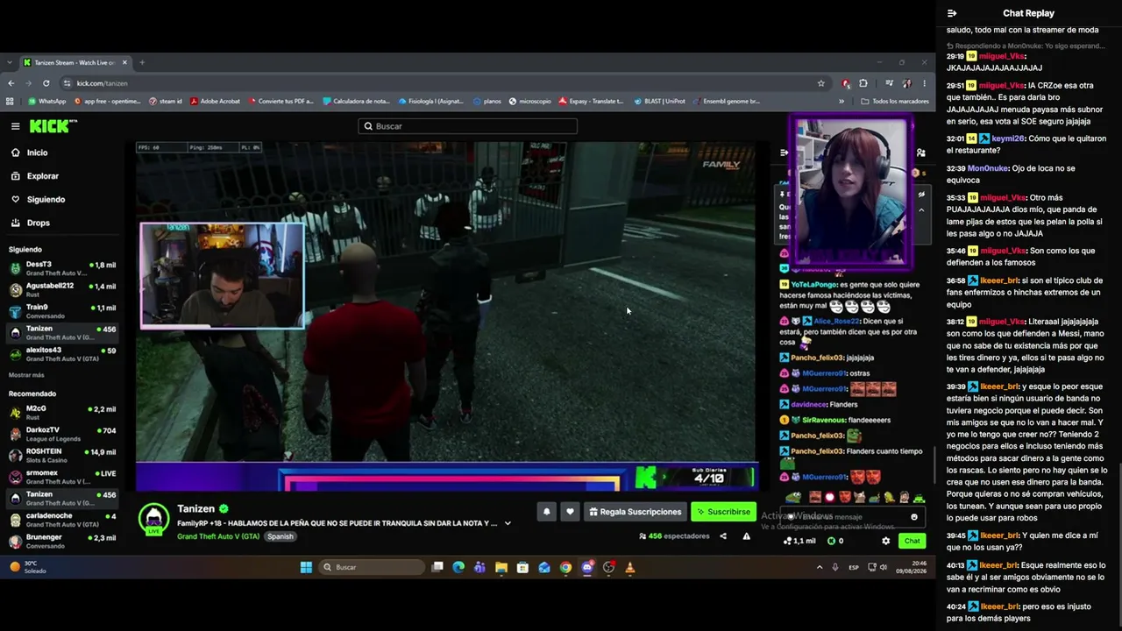Viewport: 1122px width, 631px height.
Task: Open chat settings gear icon
Action: coord(885,541)
